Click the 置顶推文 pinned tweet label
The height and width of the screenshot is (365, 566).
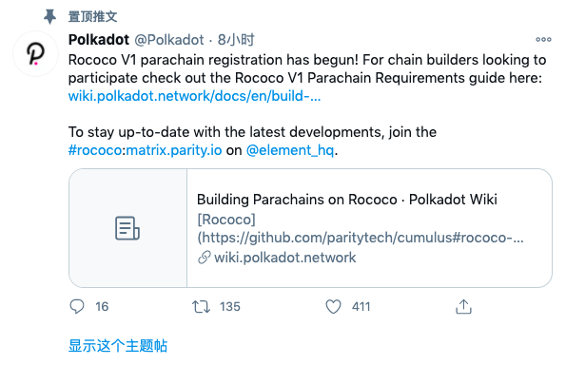pyautogui.click(x=93, y=16)
